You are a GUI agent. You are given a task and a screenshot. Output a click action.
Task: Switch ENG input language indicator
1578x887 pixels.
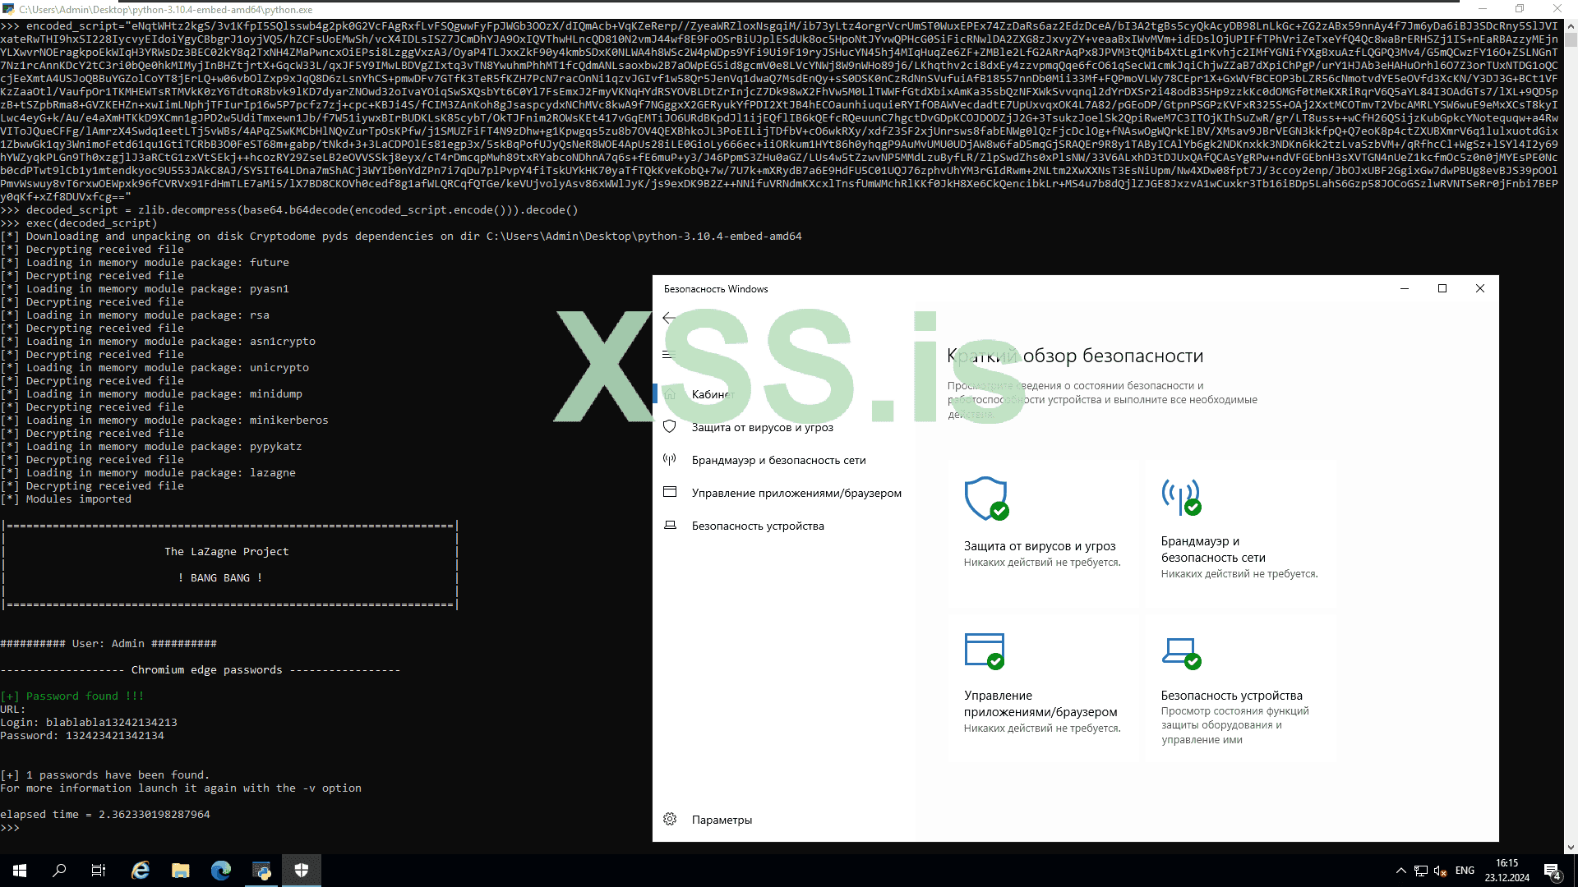[1465, 871]
